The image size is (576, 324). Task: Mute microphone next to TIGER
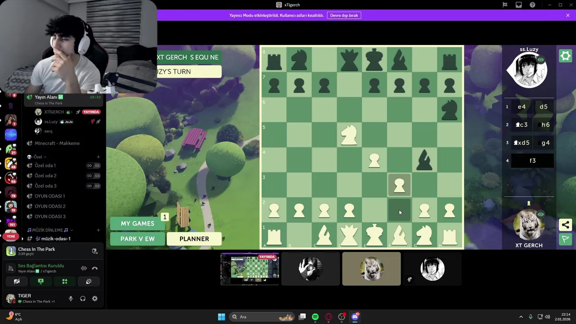71,298
